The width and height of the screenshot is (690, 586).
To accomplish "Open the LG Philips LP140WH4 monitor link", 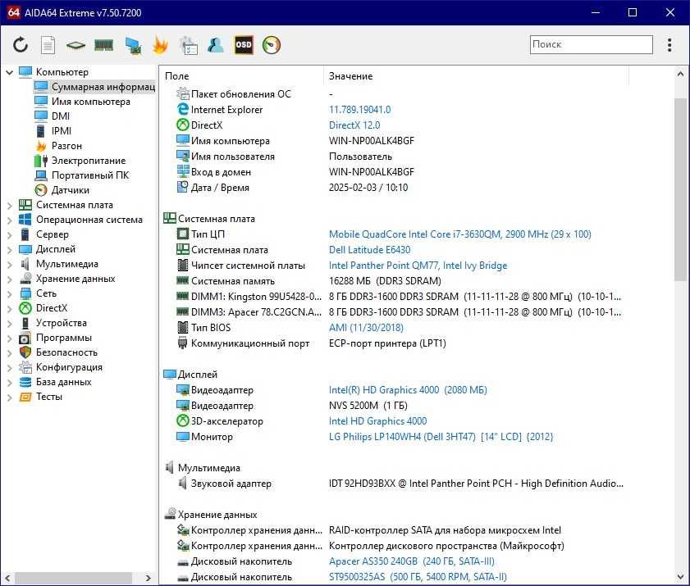I will (x=441, y=437).
